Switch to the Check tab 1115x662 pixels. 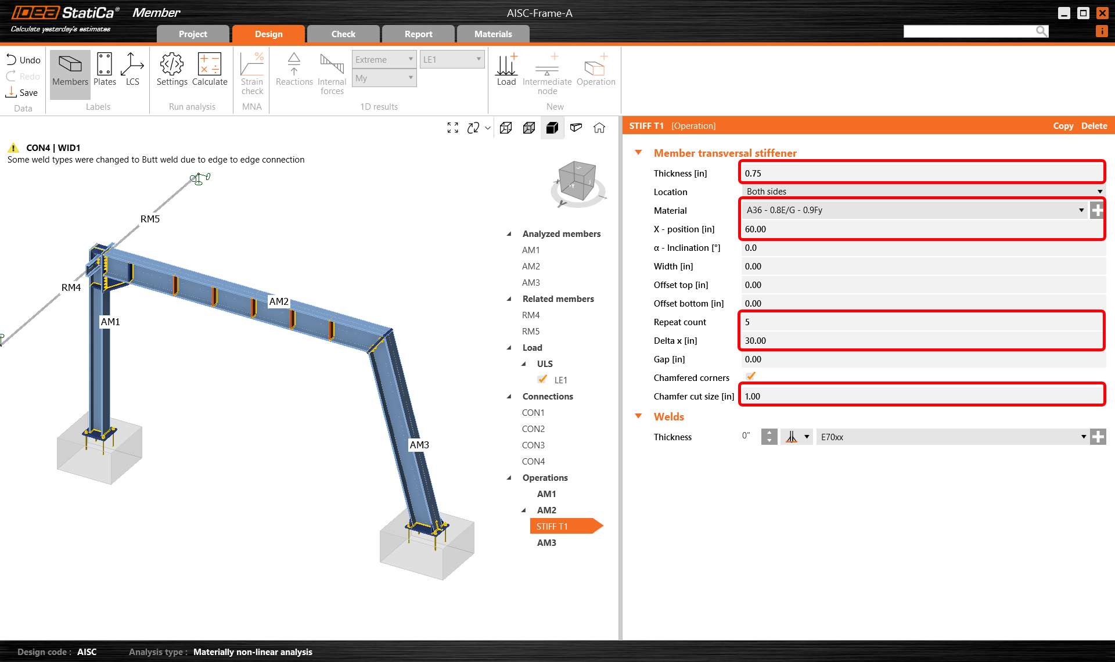click(x=343, y=34)
